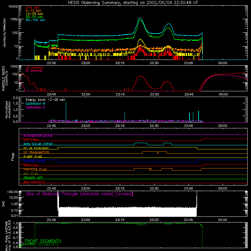This screenshot has height=251, width=251.
Task: Select the 'Collimator 9' legend label
Action: (35, 107)
